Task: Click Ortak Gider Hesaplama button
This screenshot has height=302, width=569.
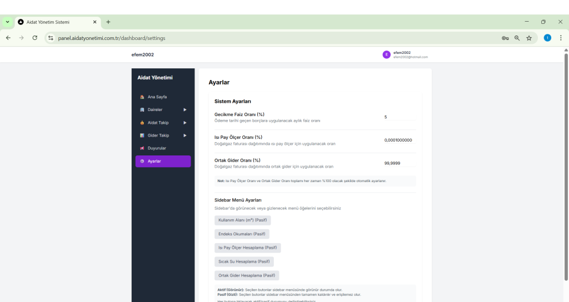Action: coord(247,275)
